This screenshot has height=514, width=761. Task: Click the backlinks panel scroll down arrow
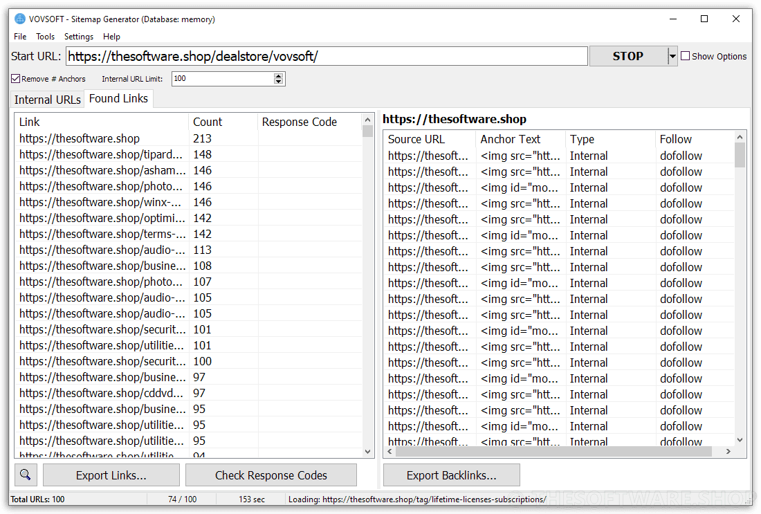click(740, 440)
